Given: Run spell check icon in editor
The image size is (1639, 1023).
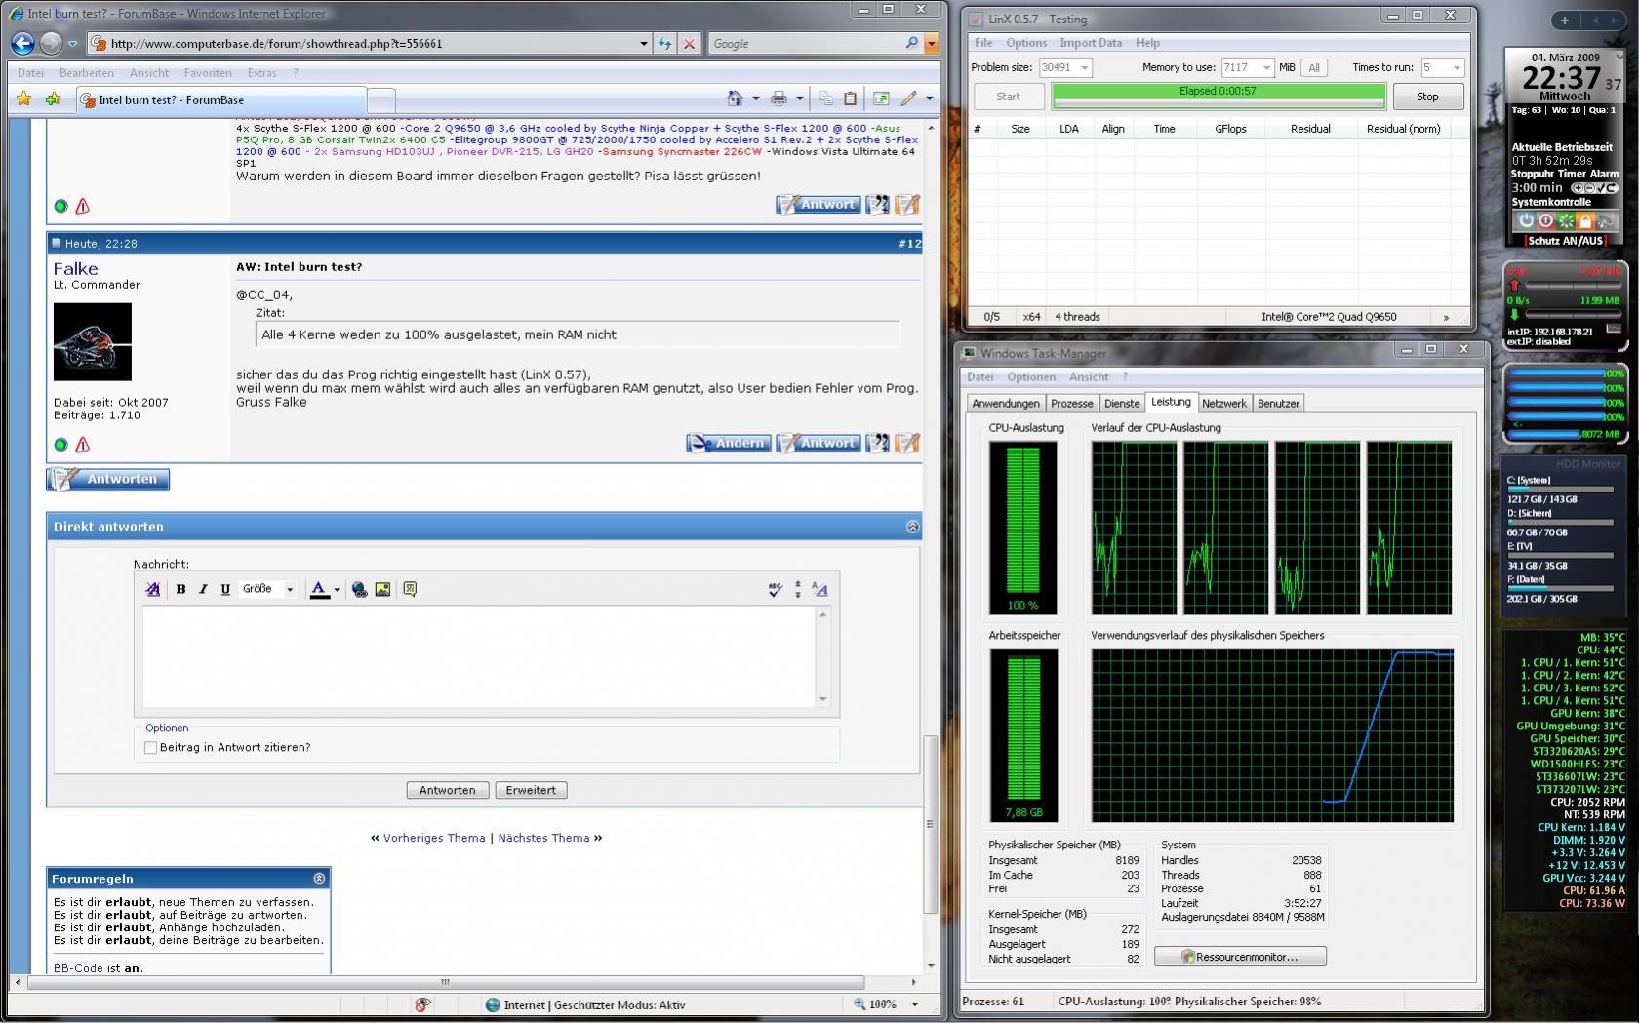Looking at the screenshot, I should tap(776, 589).
